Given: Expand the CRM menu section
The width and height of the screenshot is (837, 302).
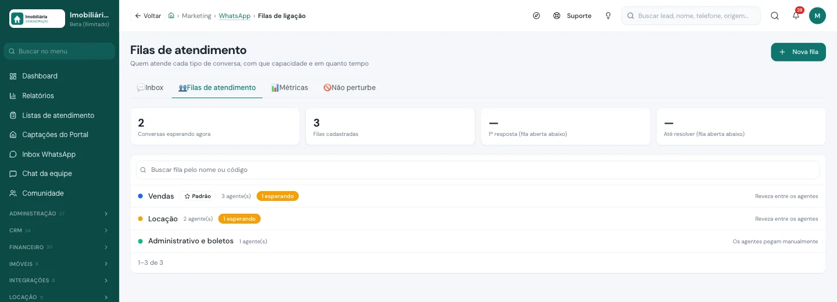Looking at the screenshot, I should coord(59,231).
